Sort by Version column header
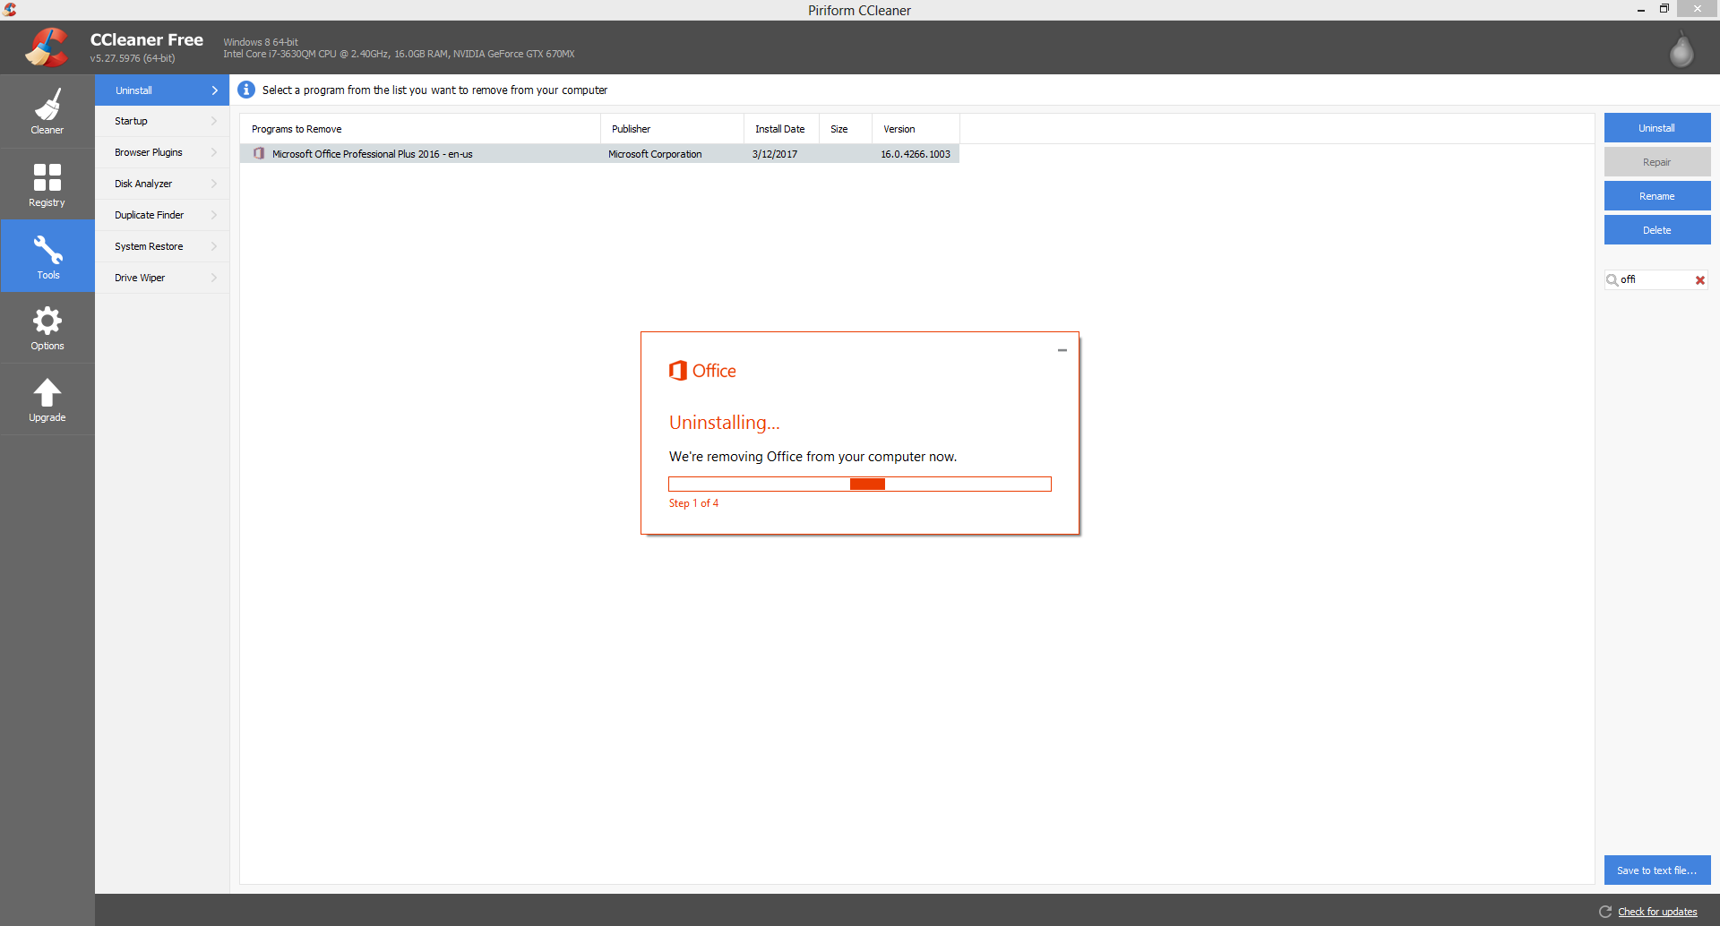This screenshot has width=1720, height=926. (916, 129)
